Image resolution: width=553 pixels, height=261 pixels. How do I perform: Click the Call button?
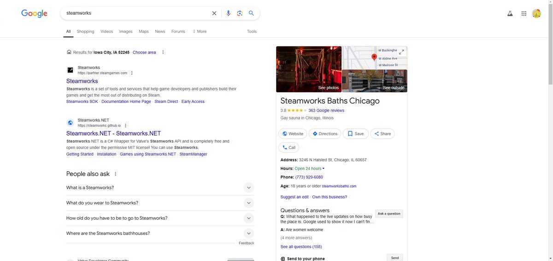[288, 148]
